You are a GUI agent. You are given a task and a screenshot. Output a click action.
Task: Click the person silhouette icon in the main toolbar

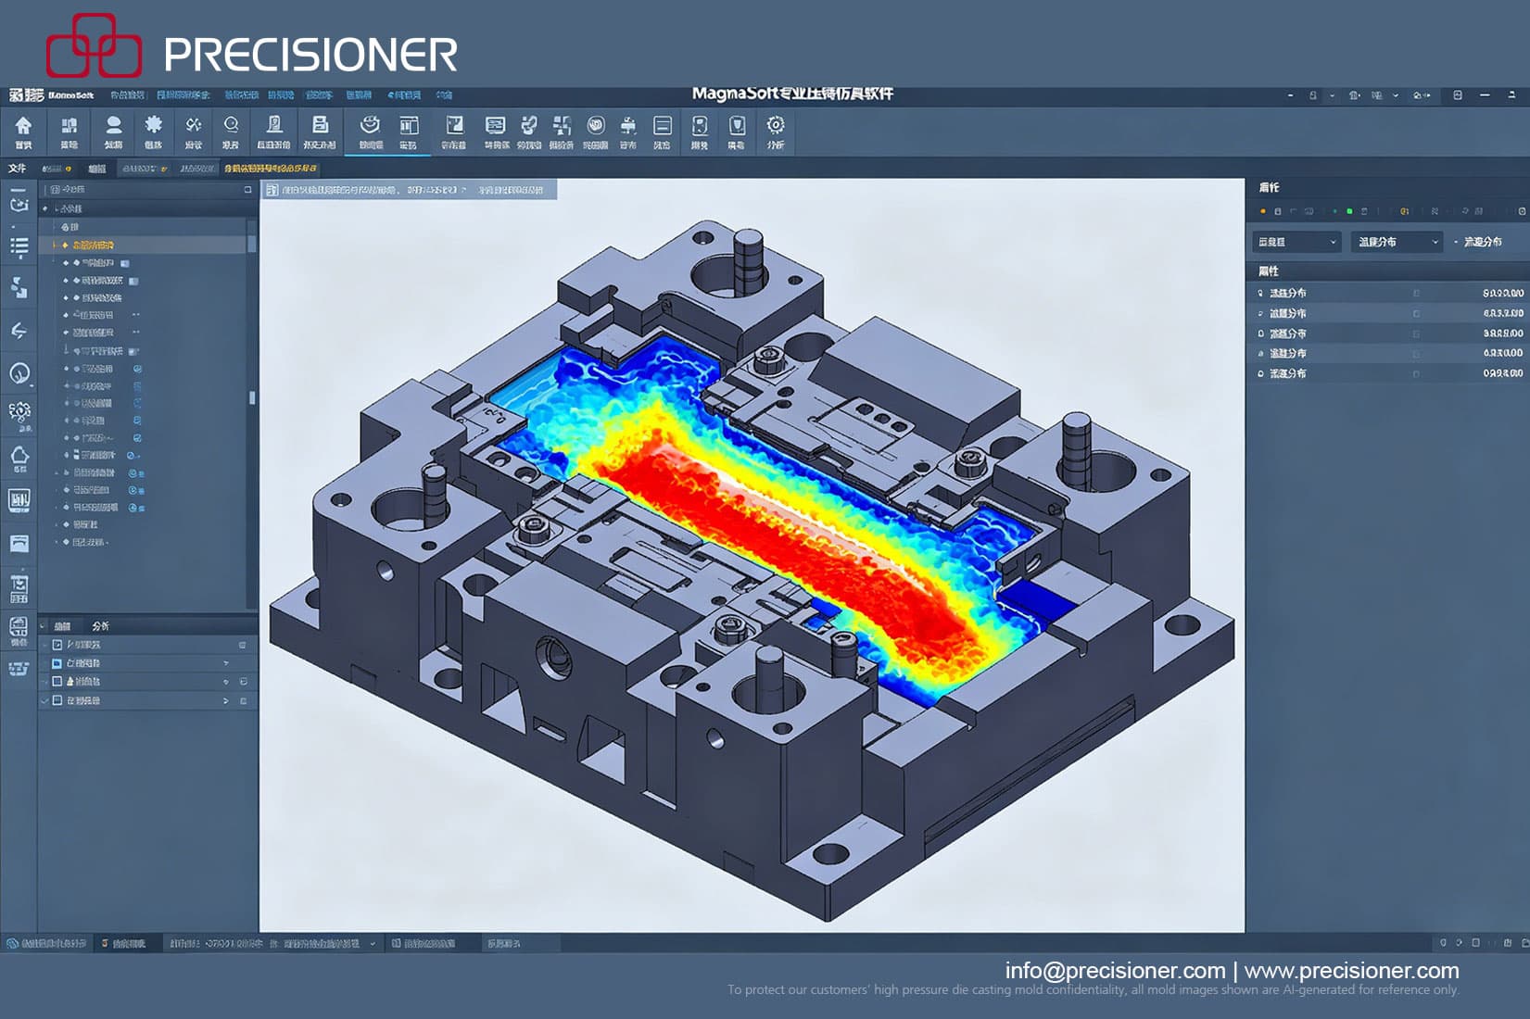coord(113,125)
